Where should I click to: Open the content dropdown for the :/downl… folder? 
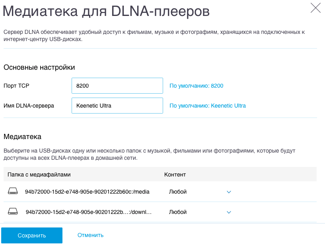229,212
